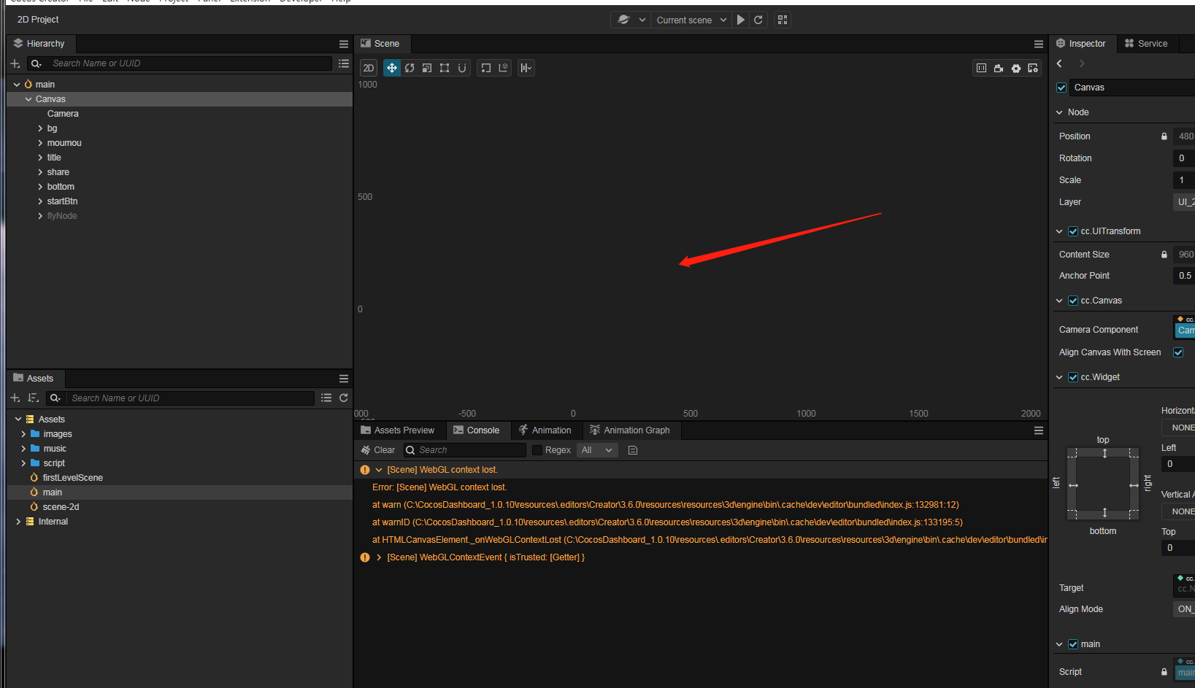Image resolution: width=1195 pixels, height=688 pixels.
Task: Change the Assets sort order
Action: pos(33,398)
